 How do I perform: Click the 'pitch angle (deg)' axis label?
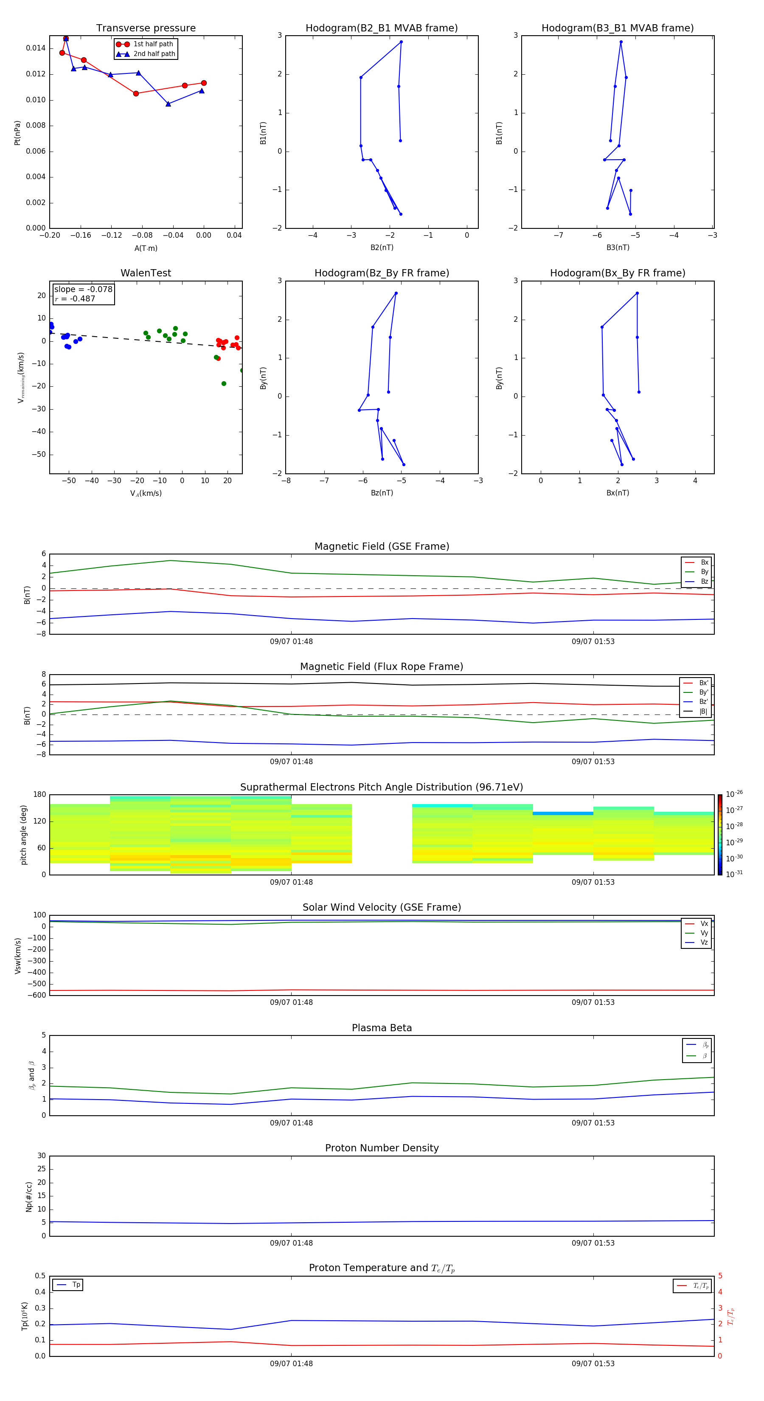coord(23,835)
